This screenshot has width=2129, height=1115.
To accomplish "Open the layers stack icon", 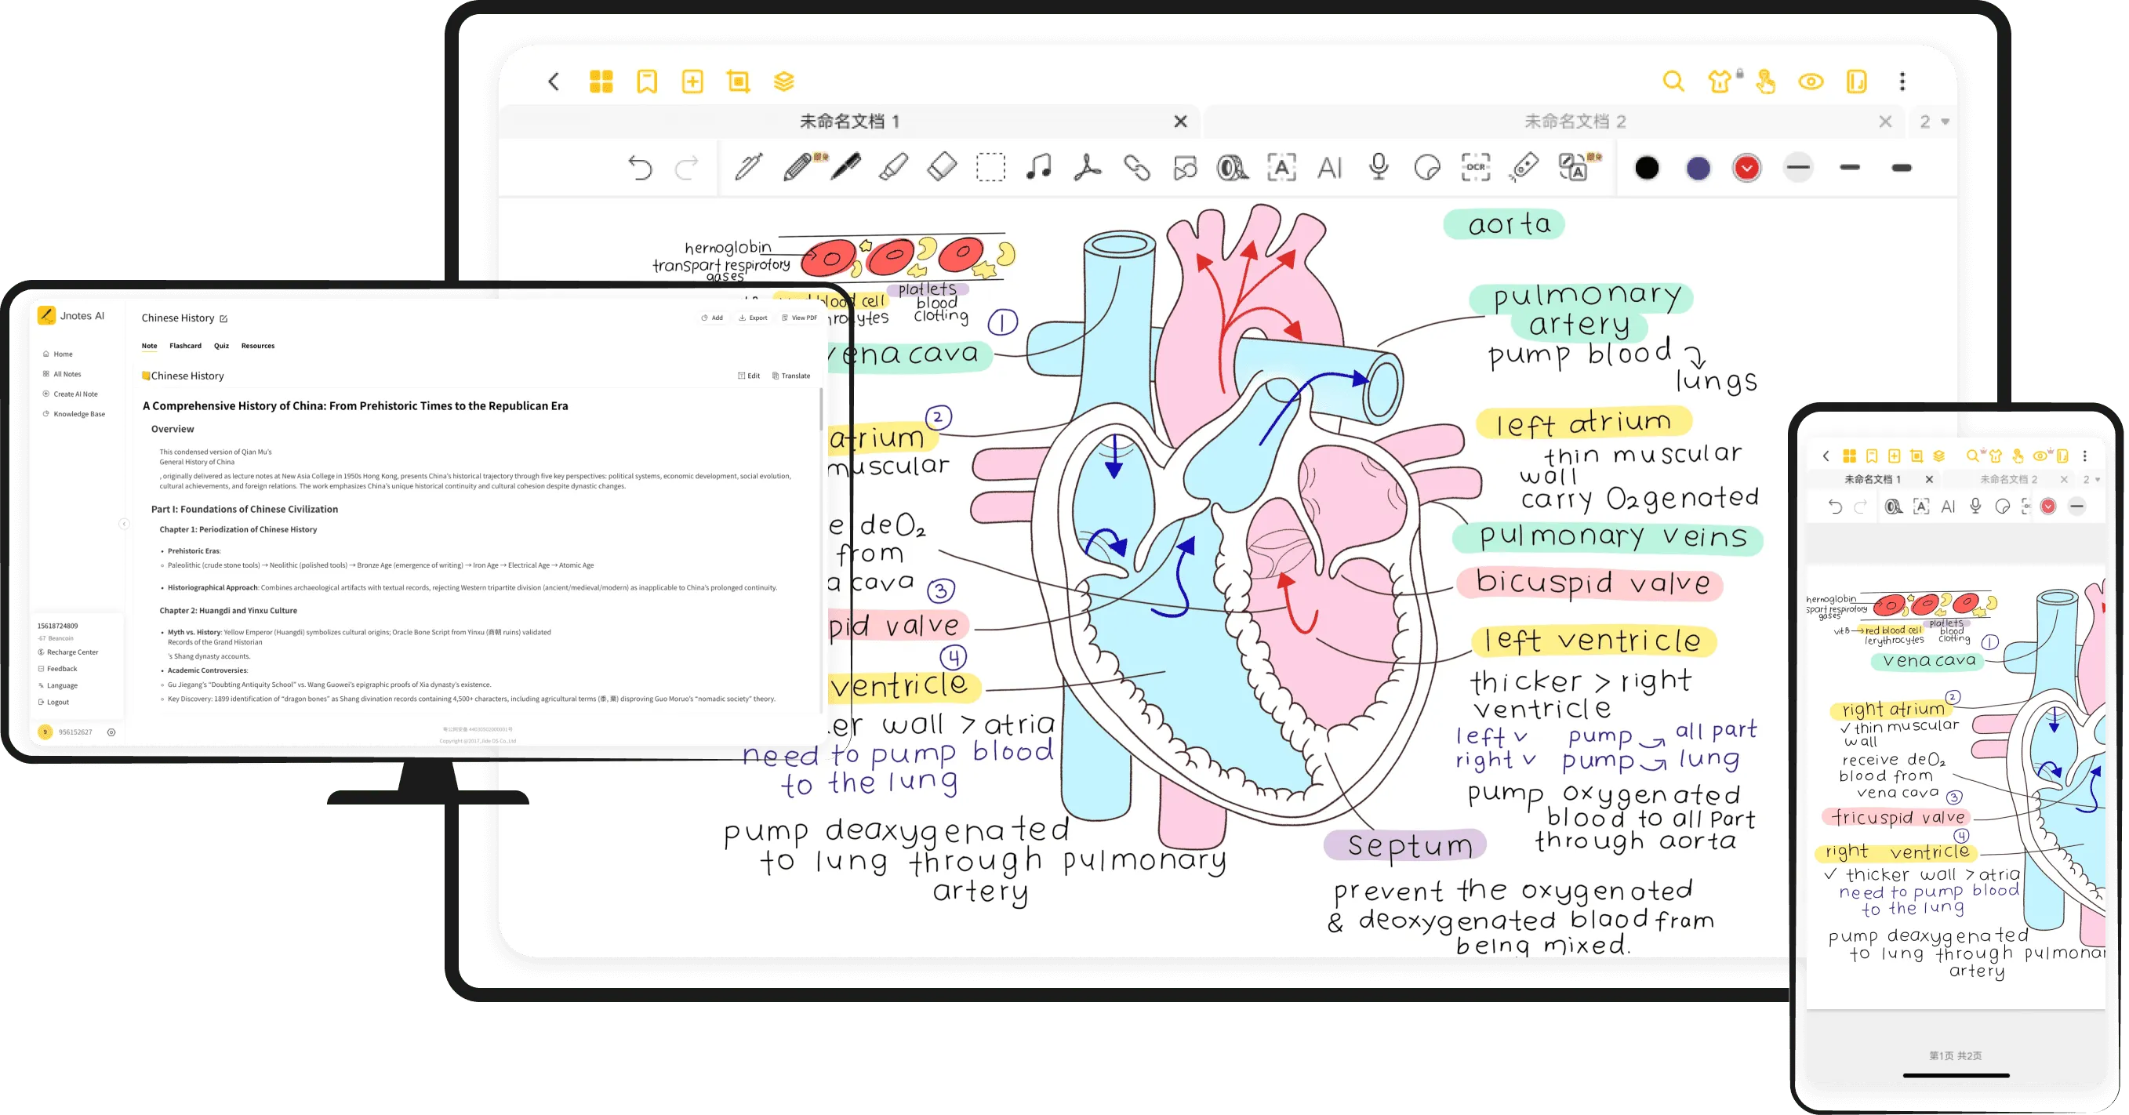I will pyautogui.click(x=783, y=82).
